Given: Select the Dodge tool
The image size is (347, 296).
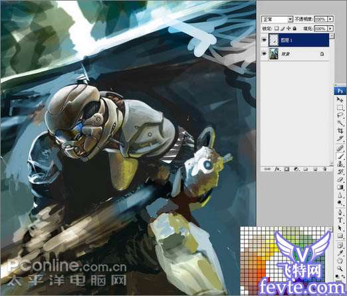Looking at the screenshot, I should tap(340, 203).
